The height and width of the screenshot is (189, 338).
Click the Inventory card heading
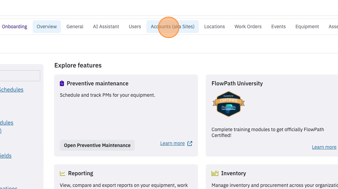[x=233, y=173]
